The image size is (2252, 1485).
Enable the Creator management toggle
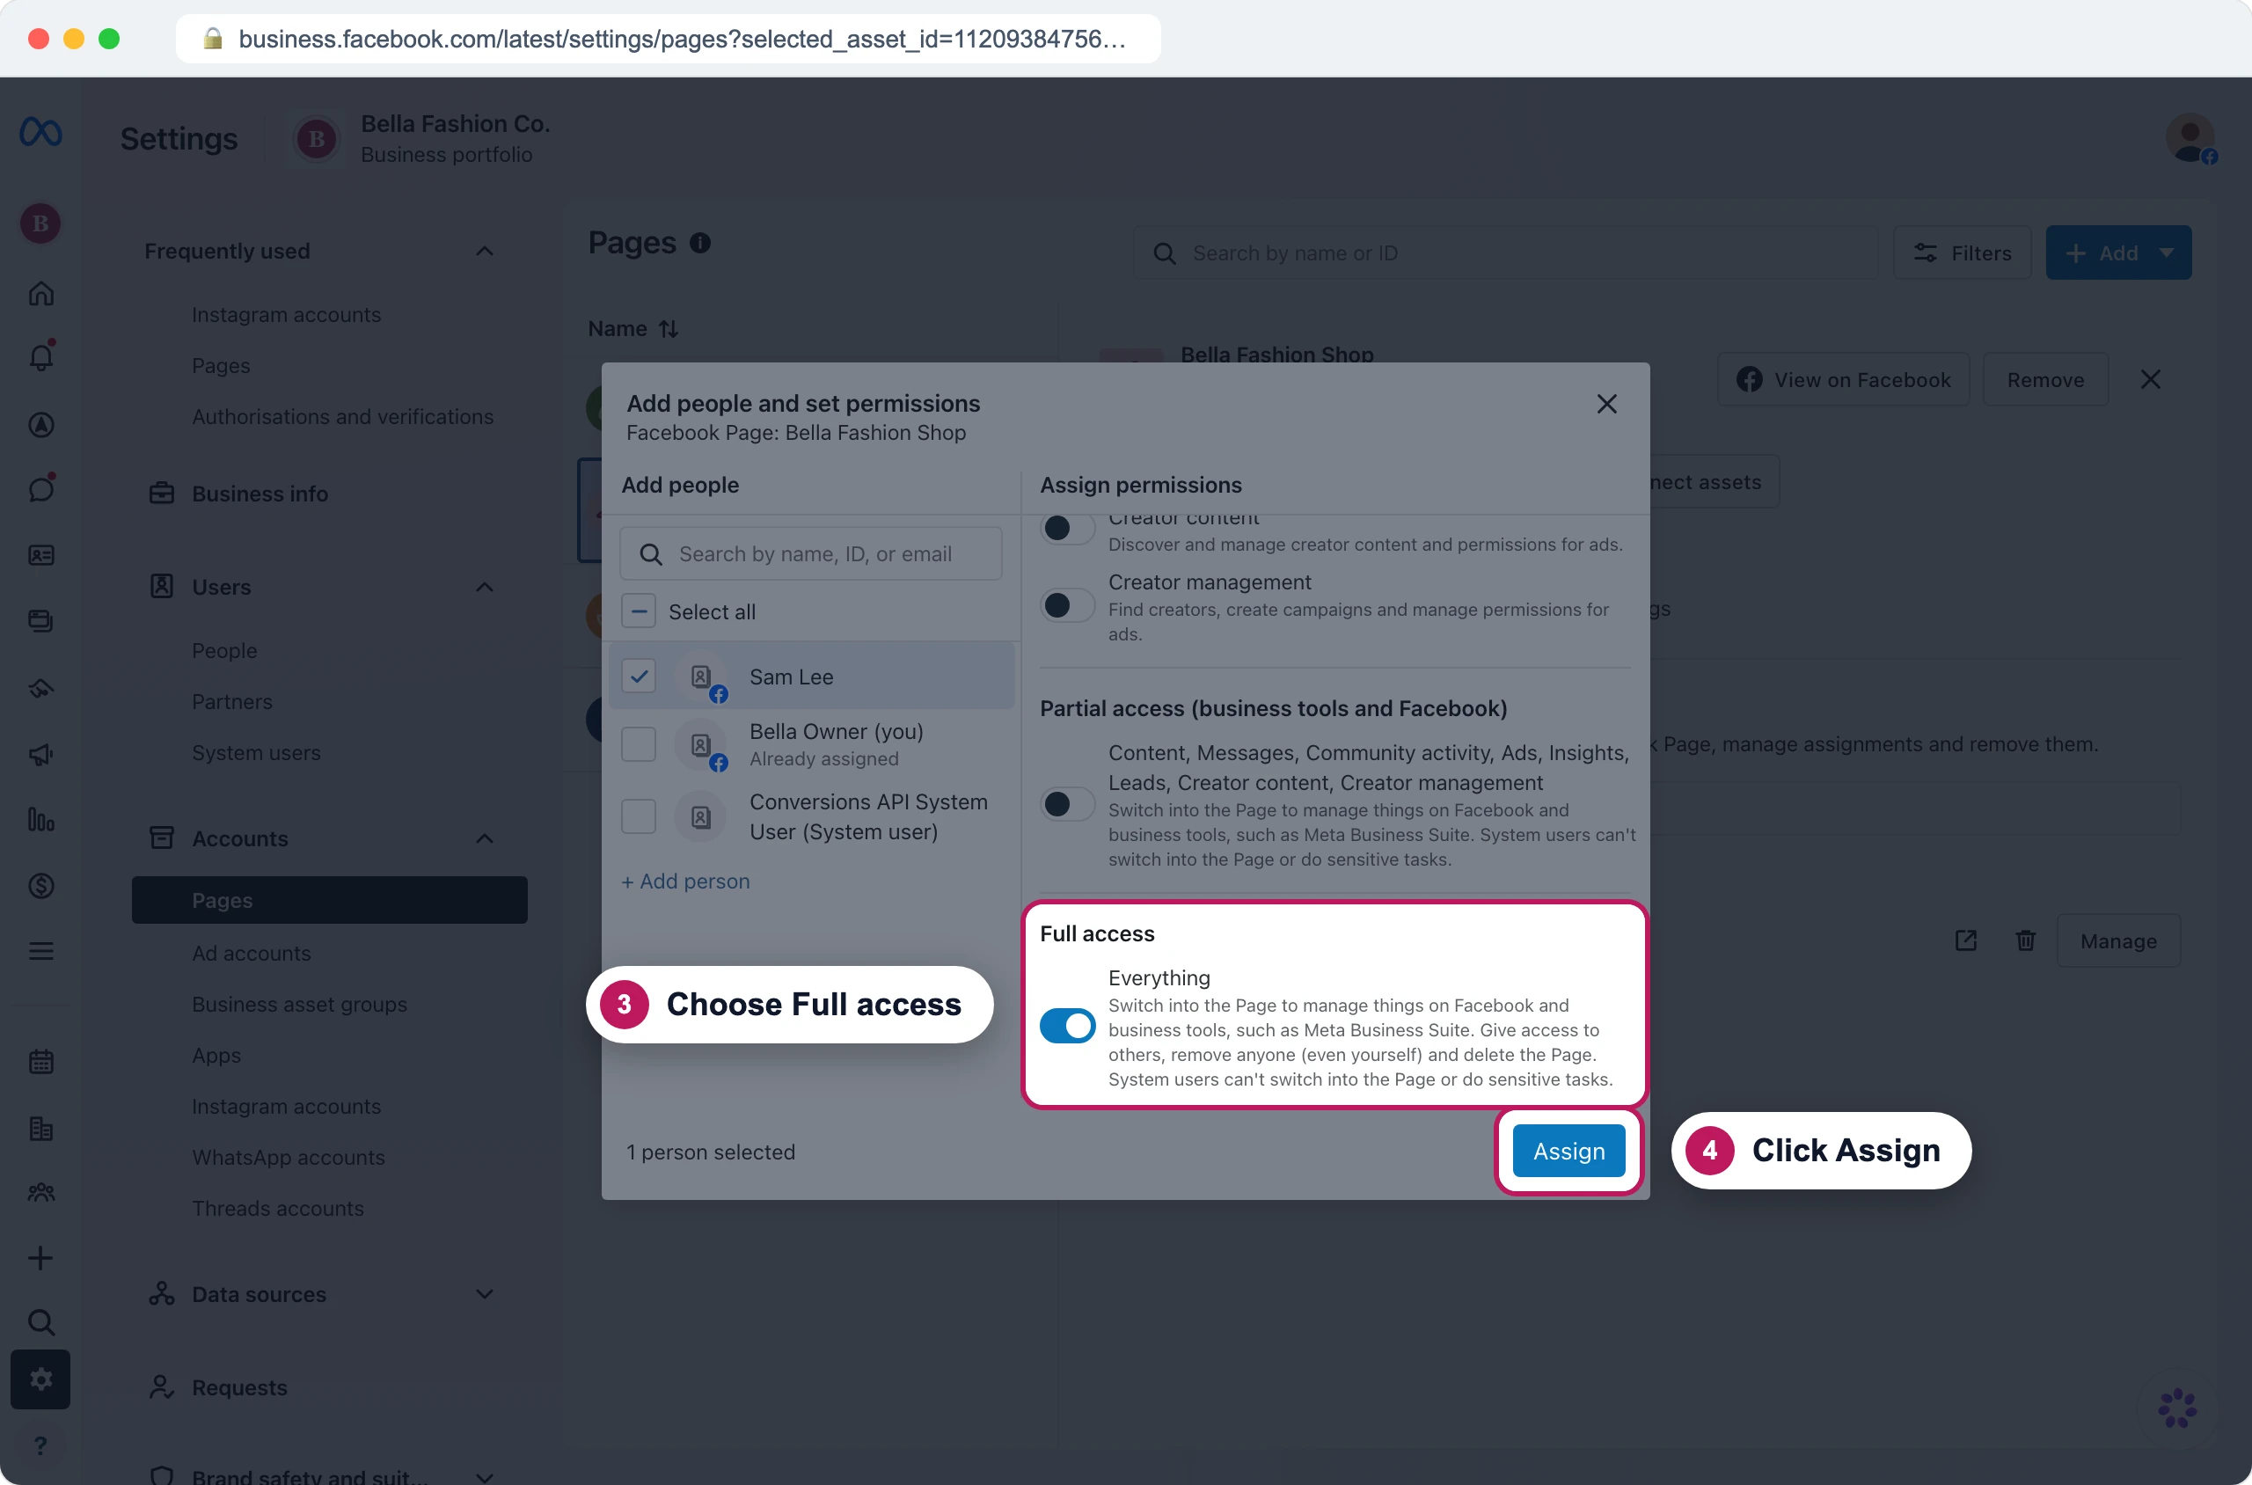(x=1067, y=605)
